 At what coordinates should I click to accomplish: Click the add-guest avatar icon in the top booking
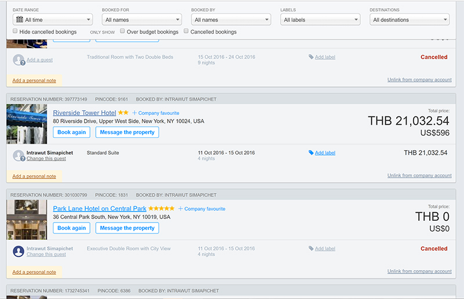(x=19, y=60)
